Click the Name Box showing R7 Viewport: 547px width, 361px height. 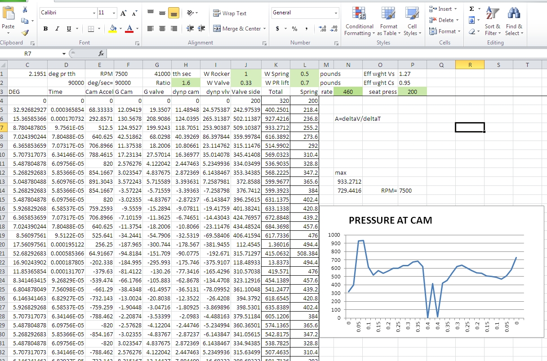tap(28, 53)
